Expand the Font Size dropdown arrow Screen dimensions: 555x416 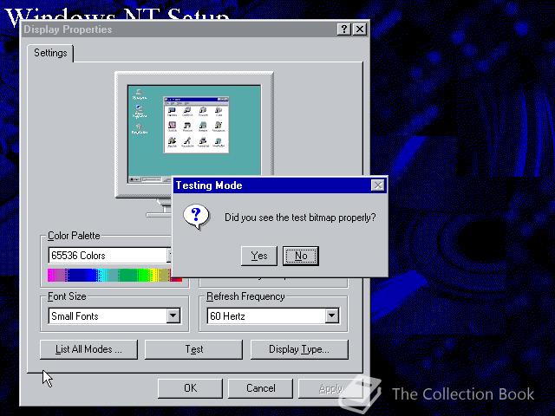tap(173, 315)
